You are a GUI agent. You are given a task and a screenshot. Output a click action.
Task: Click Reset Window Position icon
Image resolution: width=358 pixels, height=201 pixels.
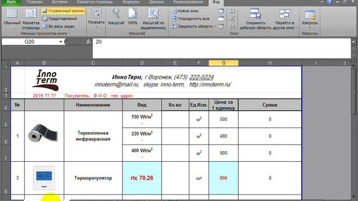pos(232,26)
